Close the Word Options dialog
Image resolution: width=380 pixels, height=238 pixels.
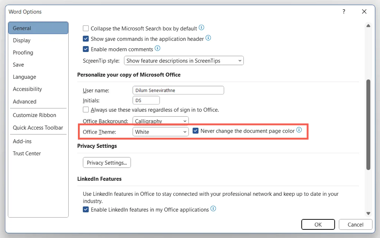[x=364, y=12]
